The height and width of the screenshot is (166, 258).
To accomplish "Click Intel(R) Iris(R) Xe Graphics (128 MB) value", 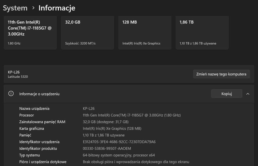I will tap(112, 129).
